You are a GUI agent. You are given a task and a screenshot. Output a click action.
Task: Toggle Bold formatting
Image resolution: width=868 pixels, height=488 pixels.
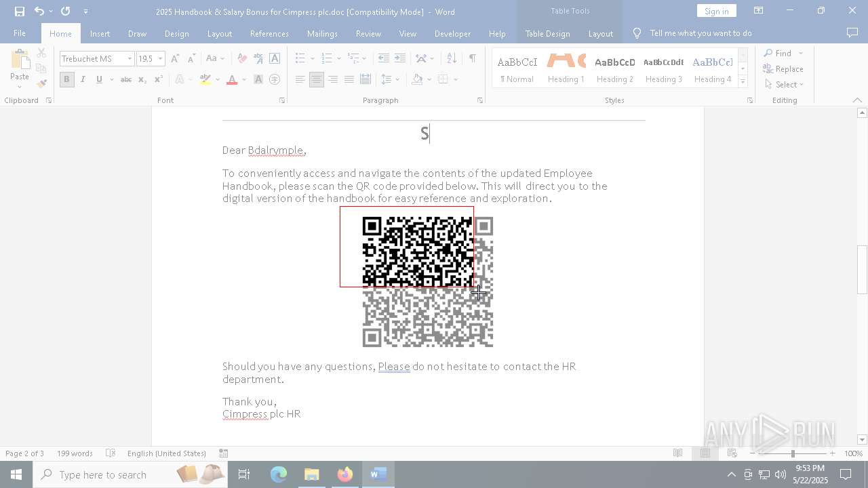[66, 79]
